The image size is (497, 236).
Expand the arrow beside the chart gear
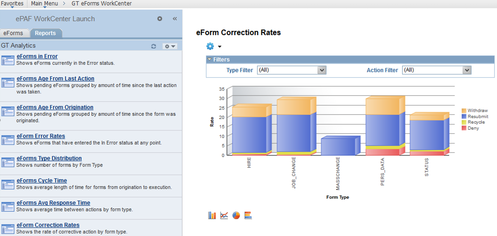coord(220,47)
